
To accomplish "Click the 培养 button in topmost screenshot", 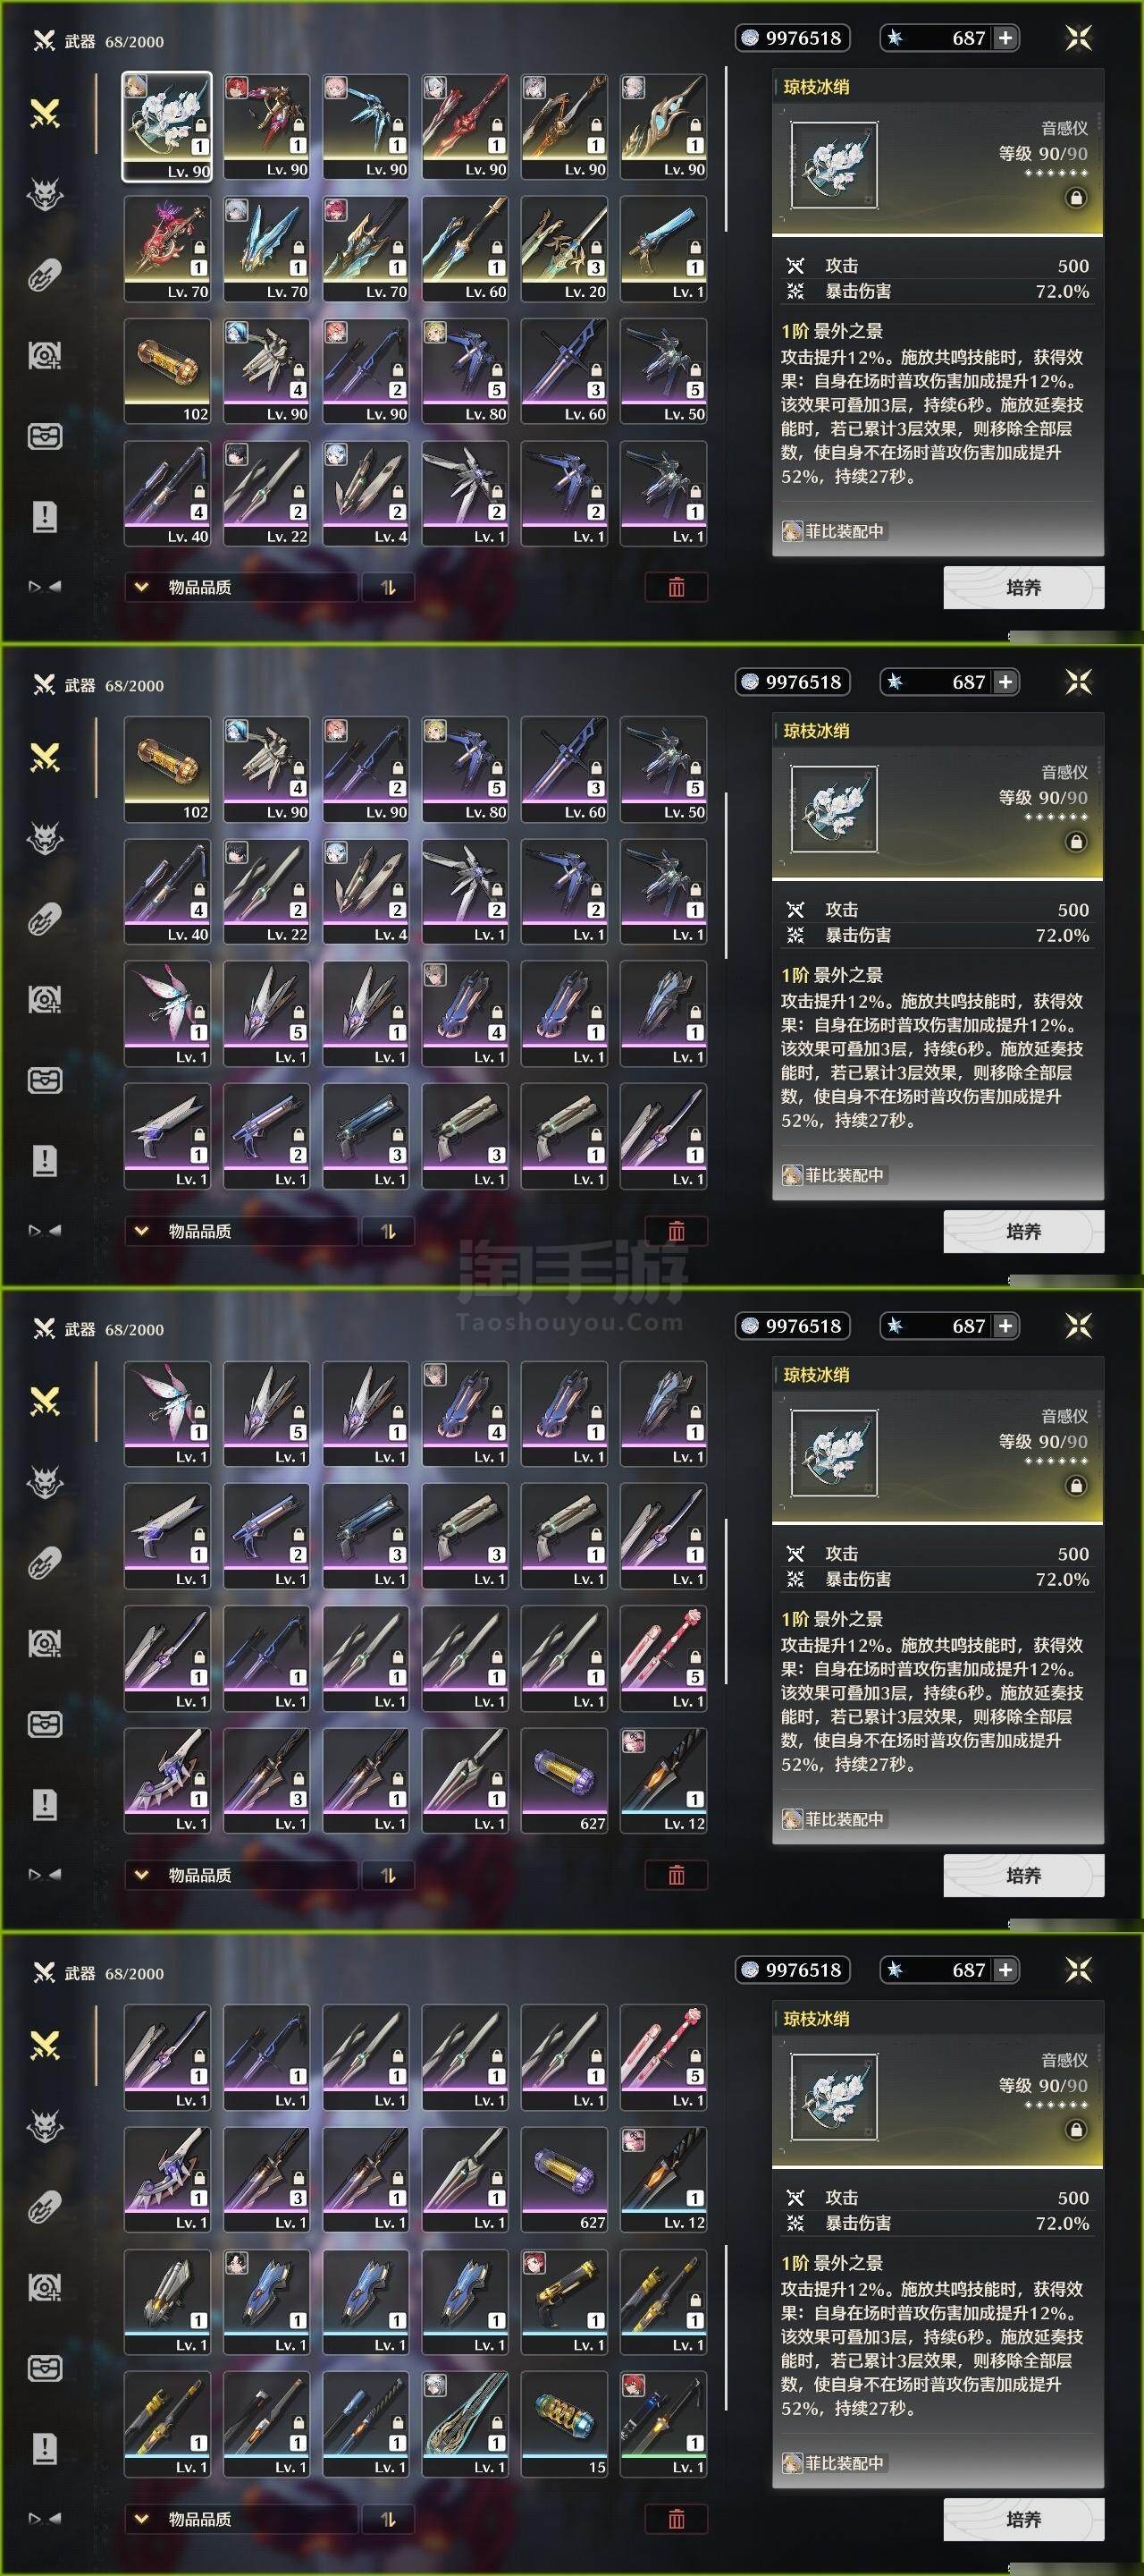I will [1023, 587].
